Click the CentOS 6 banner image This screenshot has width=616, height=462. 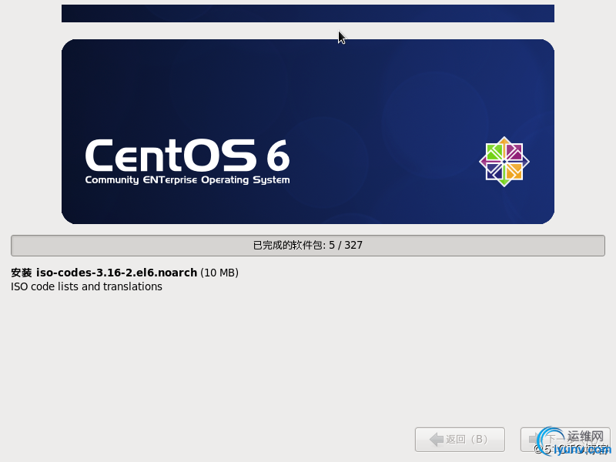click(x=307, y=131)
